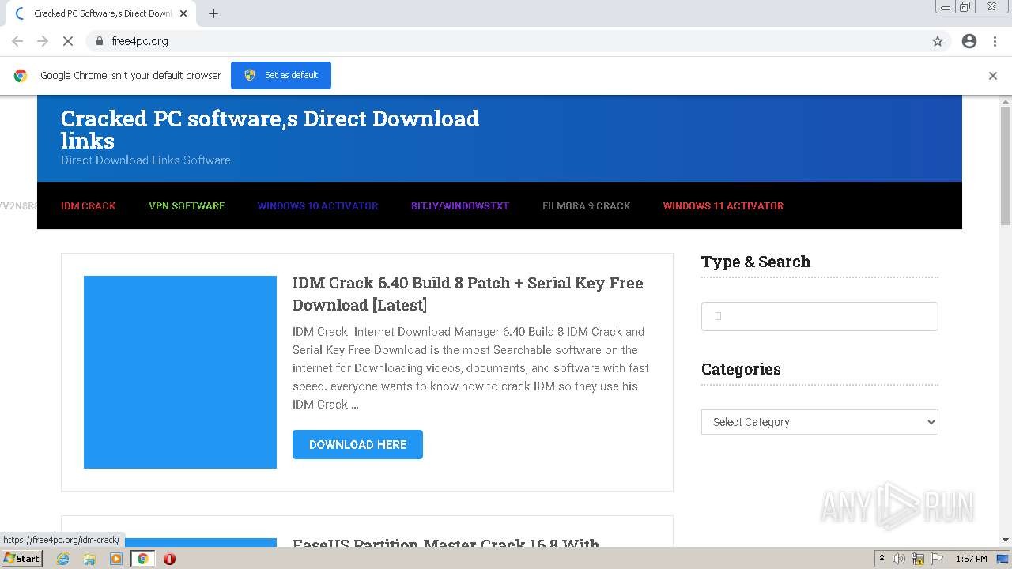The height and width of the screenshot is (569, 1012).
Task: Open Chrome profile account icon
Action: click(x=969, y=41)
